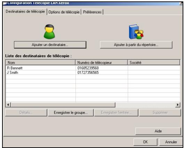Screen dimensions: 184x148
Task: Click the Enregistrer l'entrée button
Action: (x=116, y=112)
